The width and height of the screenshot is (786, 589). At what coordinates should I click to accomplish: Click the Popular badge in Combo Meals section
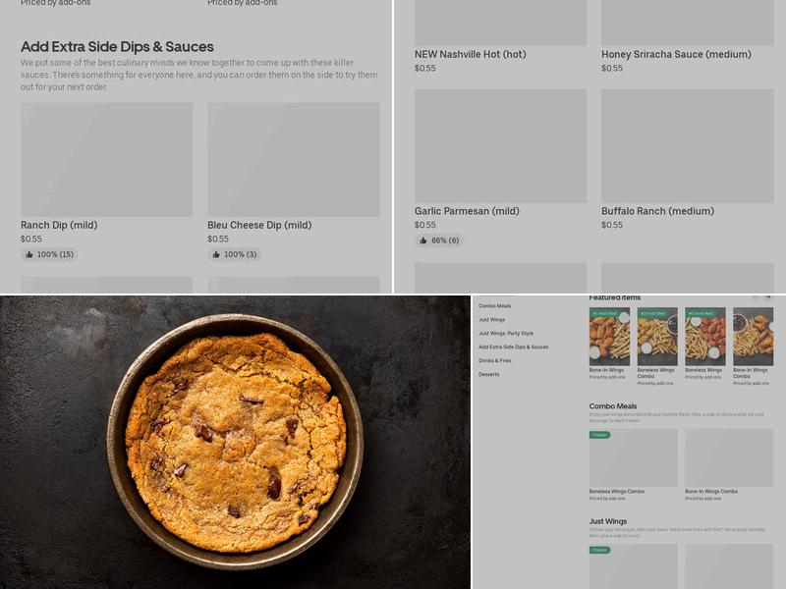click(599, 434)
